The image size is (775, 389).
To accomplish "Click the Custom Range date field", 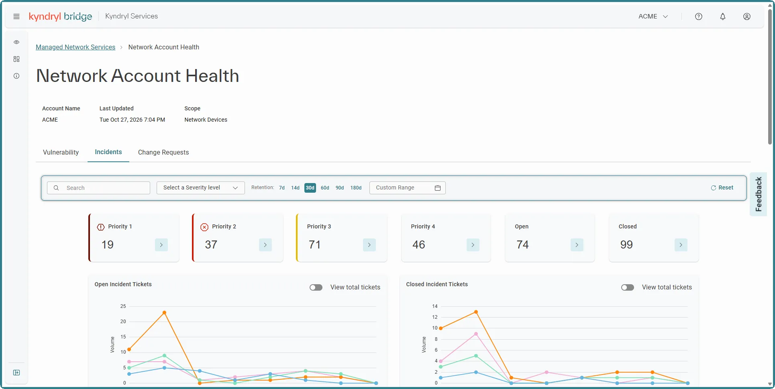I will coord(408,188).
